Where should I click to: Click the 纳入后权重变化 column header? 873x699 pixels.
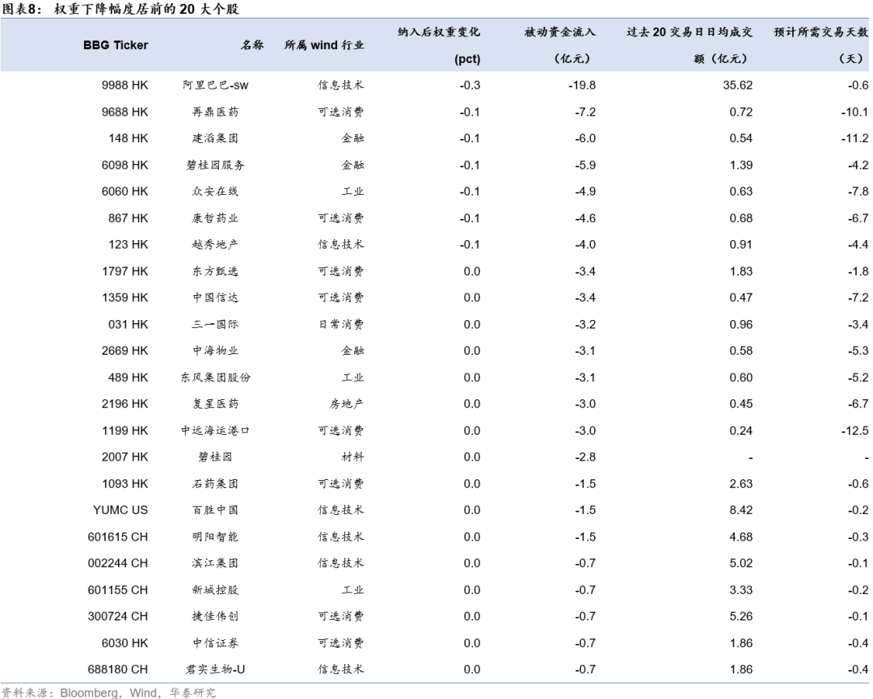(439, 32)
